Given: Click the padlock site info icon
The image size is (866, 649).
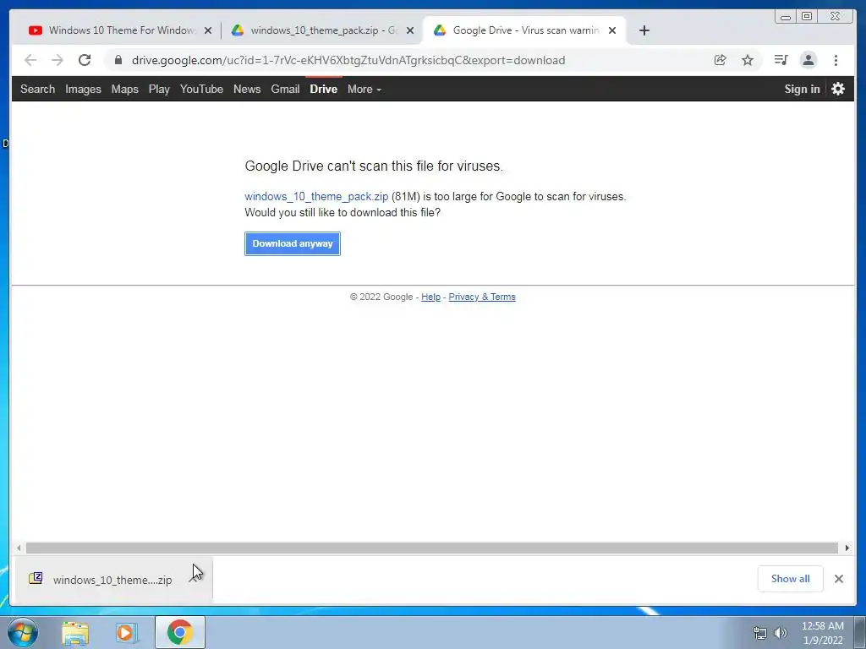Looking at the screenshot, I should (x=118, y=60).
